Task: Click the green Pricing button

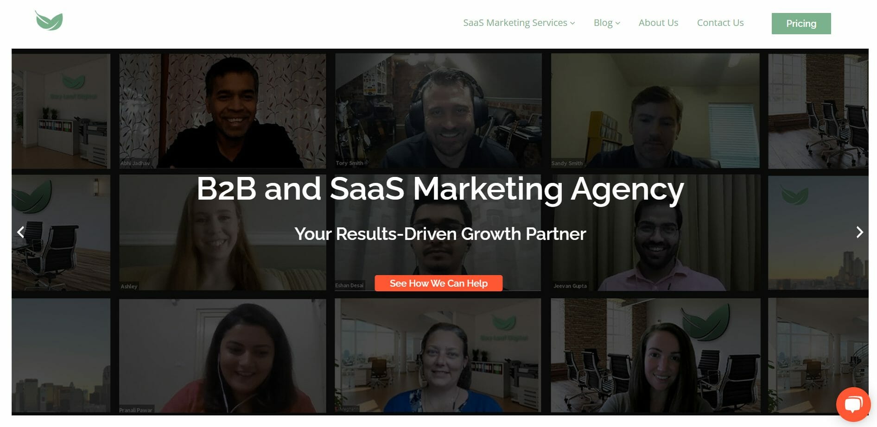Action: (801, 24)
